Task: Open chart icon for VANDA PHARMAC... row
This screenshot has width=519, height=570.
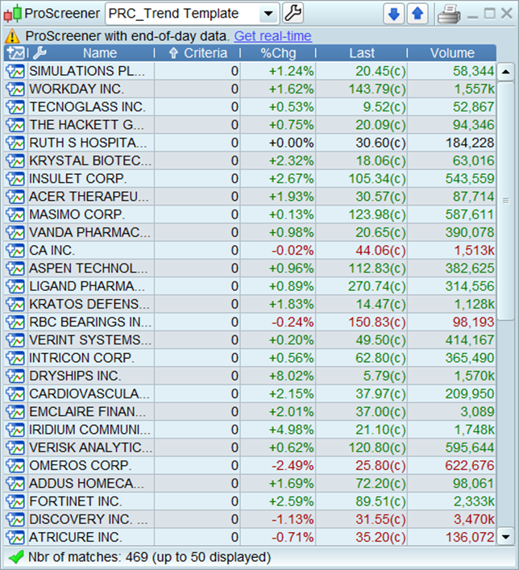Action: tap(15, 232)
